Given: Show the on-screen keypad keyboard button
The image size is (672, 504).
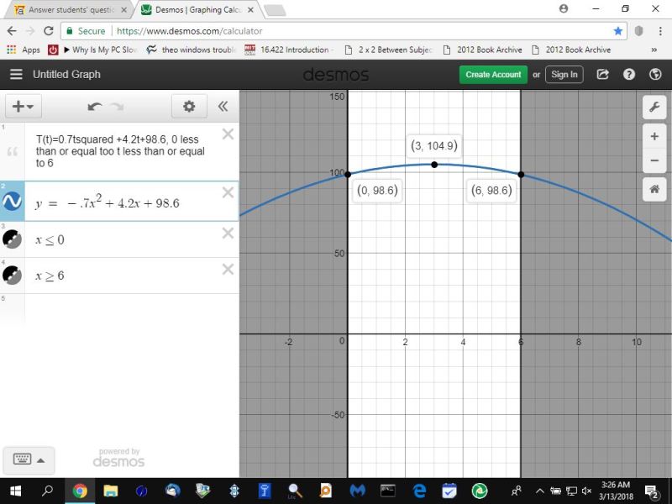Looking at the screenshot, I should 23,459.
